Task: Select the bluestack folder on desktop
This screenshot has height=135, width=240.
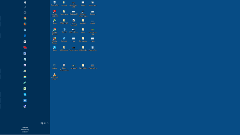Action: coord(83,21)
